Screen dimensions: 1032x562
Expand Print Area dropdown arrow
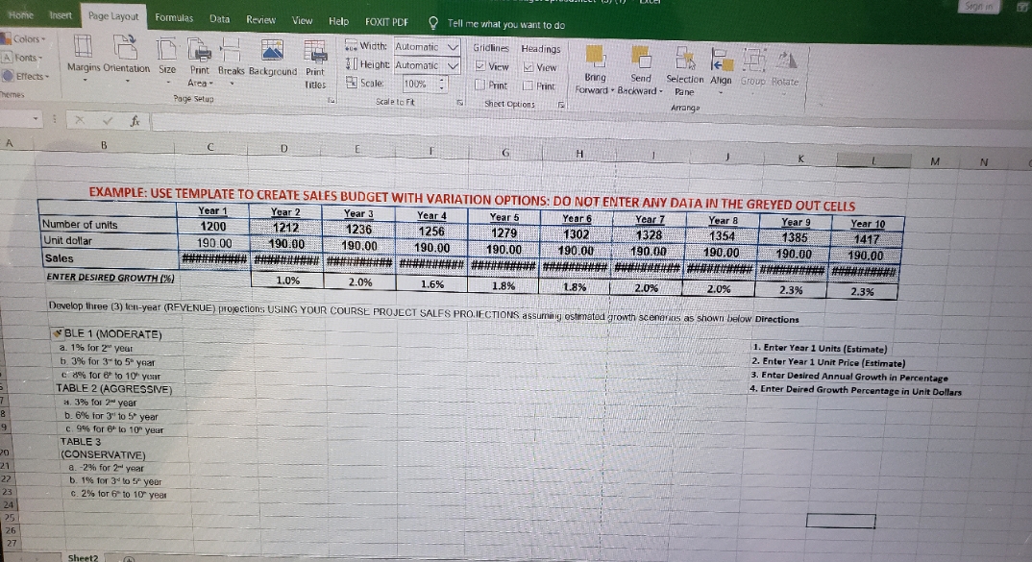pos(210,83)
